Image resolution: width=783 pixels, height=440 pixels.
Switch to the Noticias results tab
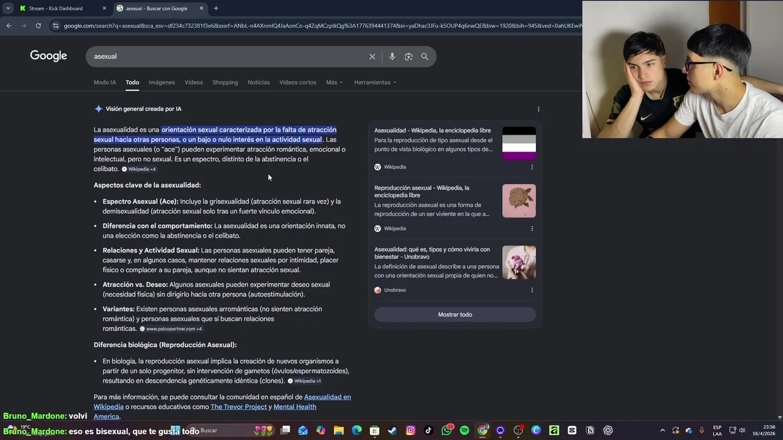coord(258,82)
